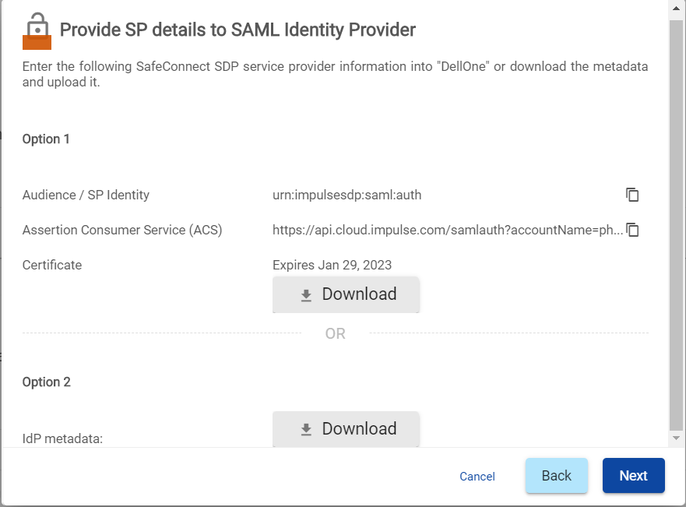Image resolution: width=686 pixels, height=507 pixels.
Task: Click the Assertion Consumer Service (ACS) label
Action: [x=122, y=231]
